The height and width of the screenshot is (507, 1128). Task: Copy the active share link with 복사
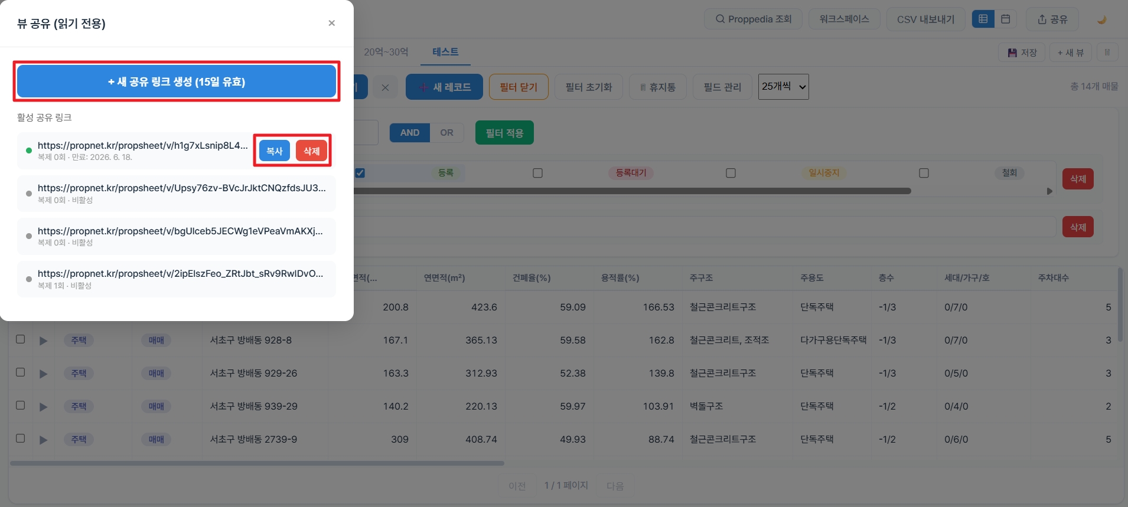(275, 151)
